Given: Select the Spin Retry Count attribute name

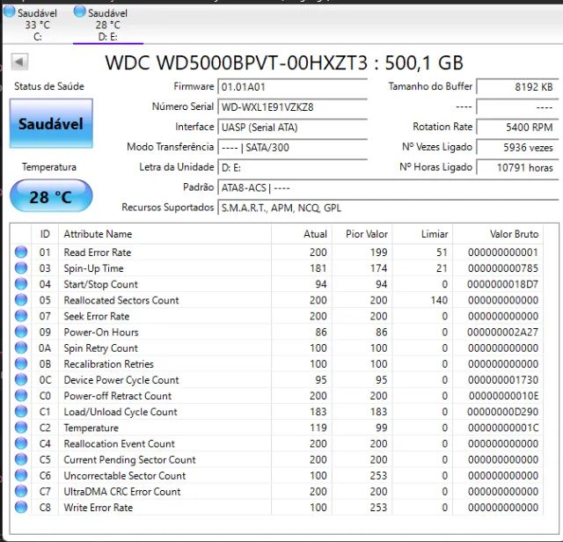Looking at the screenshot, I should 101,348.
